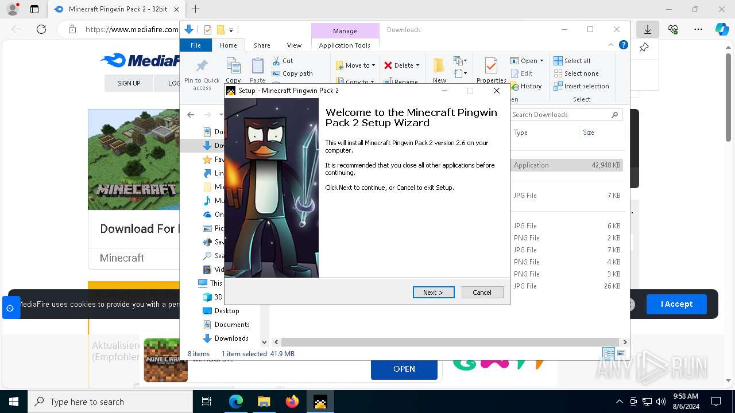Click the horizontal scrollbar right arrow

(x=624, y=342)
